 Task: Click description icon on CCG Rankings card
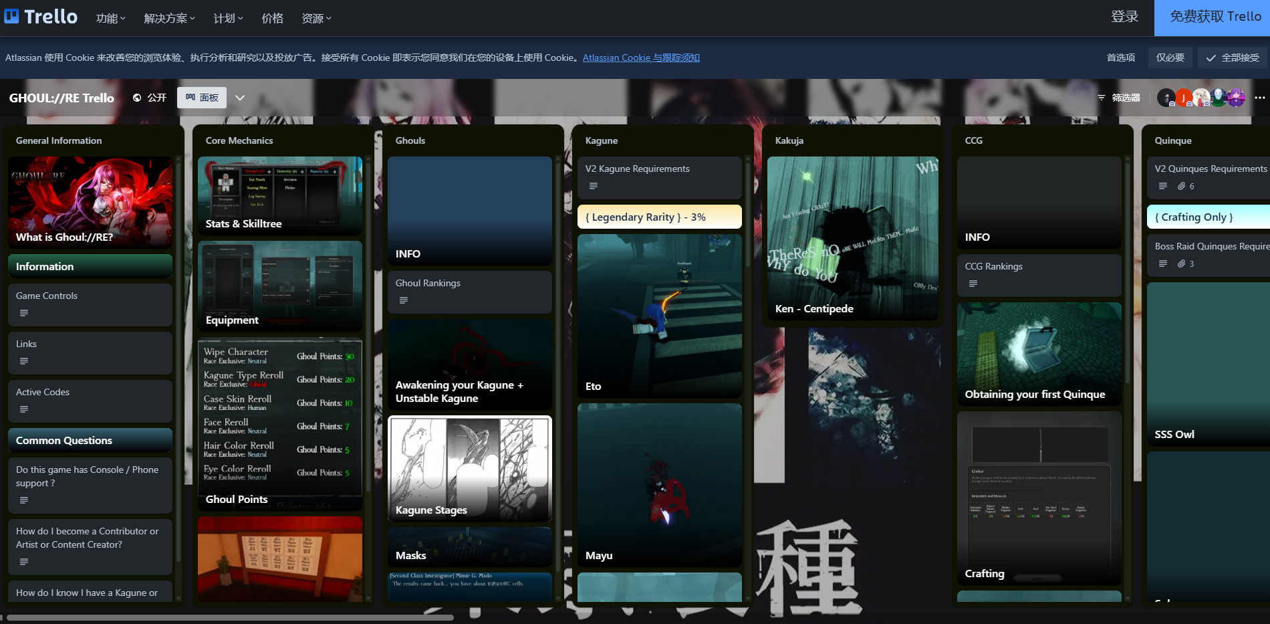973,284
